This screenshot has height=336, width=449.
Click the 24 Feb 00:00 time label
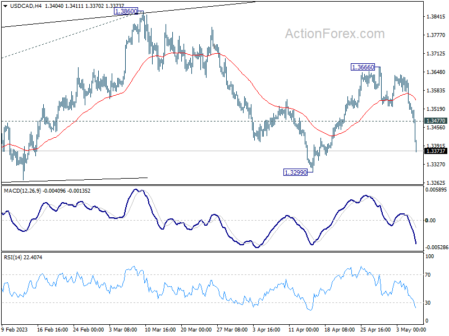(x=89, y=329)
